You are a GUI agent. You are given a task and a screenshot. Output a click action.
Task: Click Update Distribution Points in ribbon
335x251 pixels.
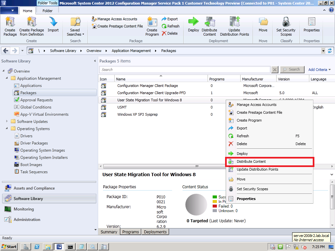click(234, 26)
